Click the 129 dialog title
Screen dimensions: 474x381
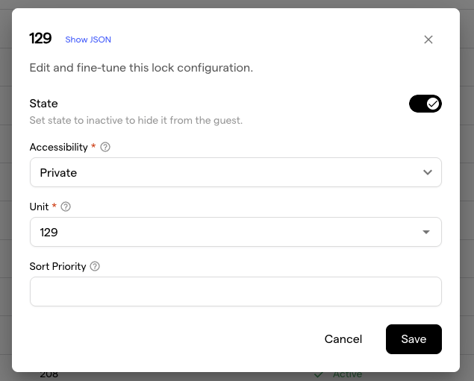pyautogui.click(x=40, y=39)
